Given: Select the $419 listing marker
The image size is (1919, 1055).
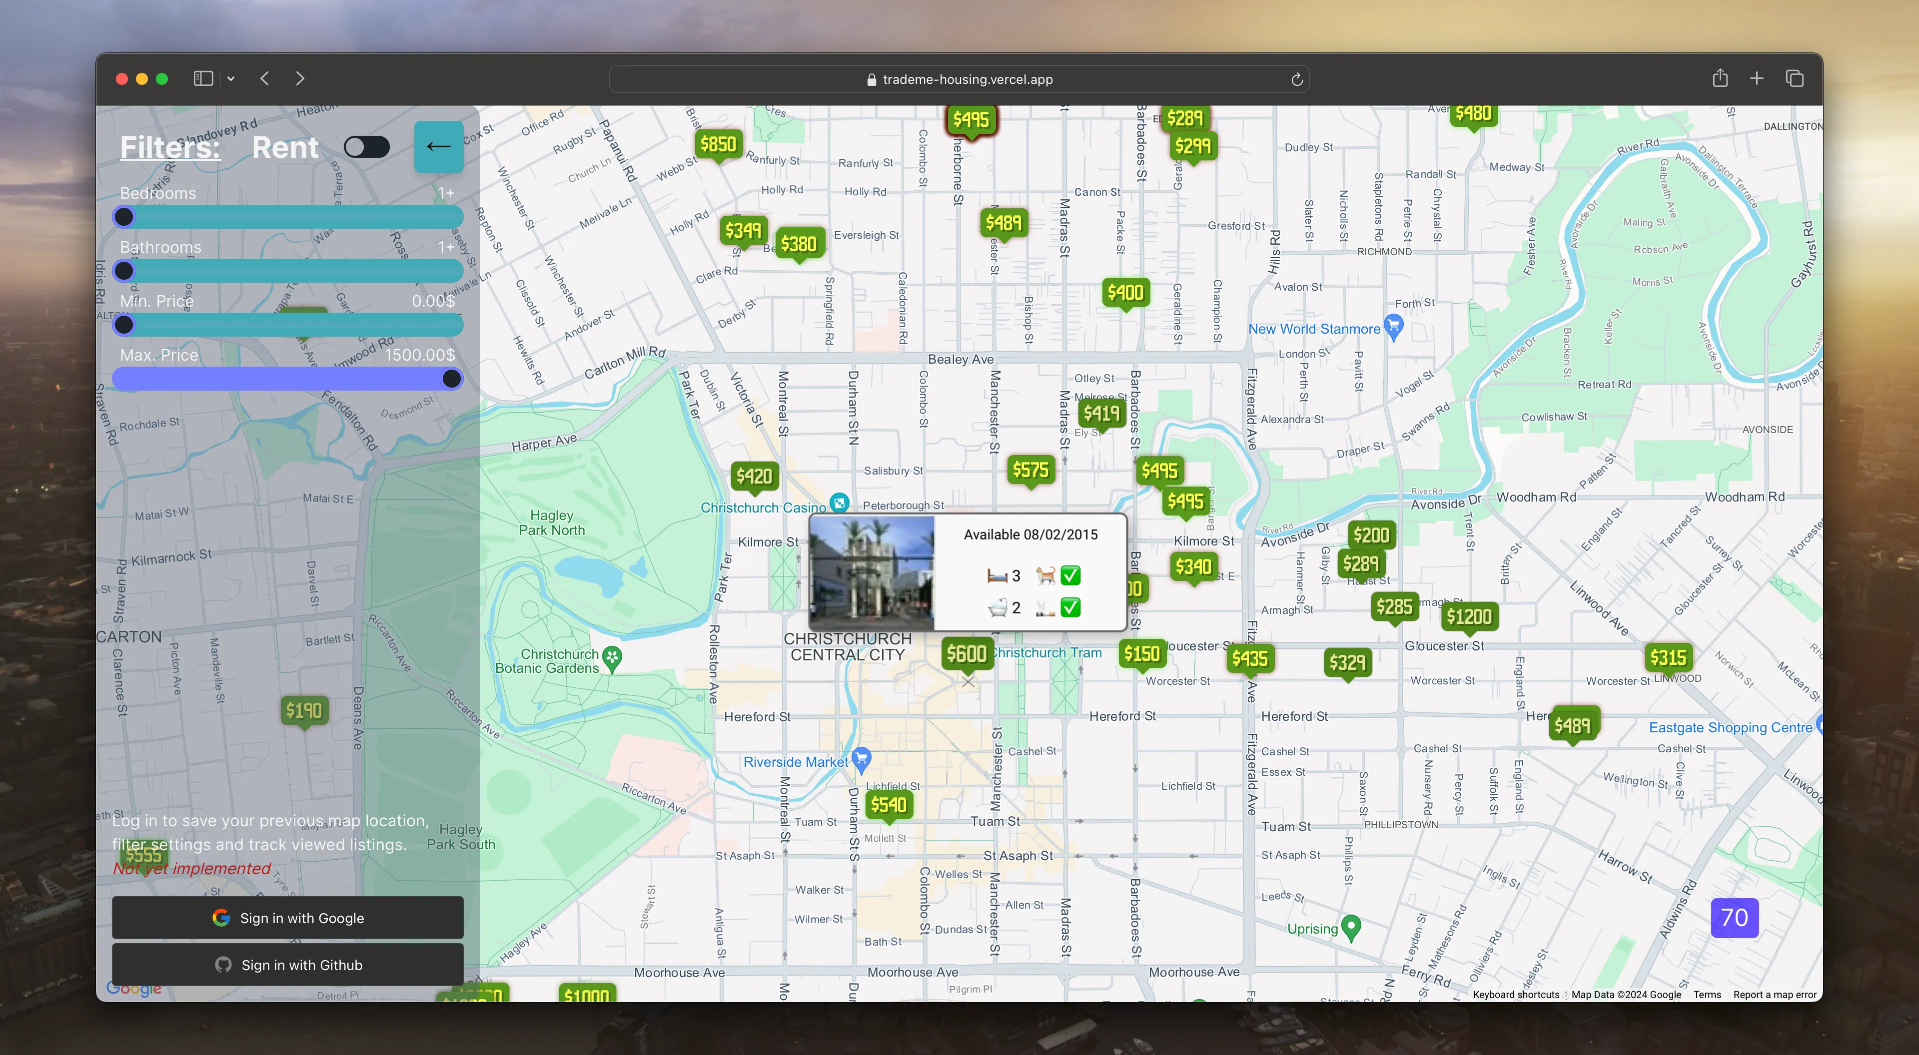Looking at the screenshot, I should pyautogui.click(x=1101, y=413).
